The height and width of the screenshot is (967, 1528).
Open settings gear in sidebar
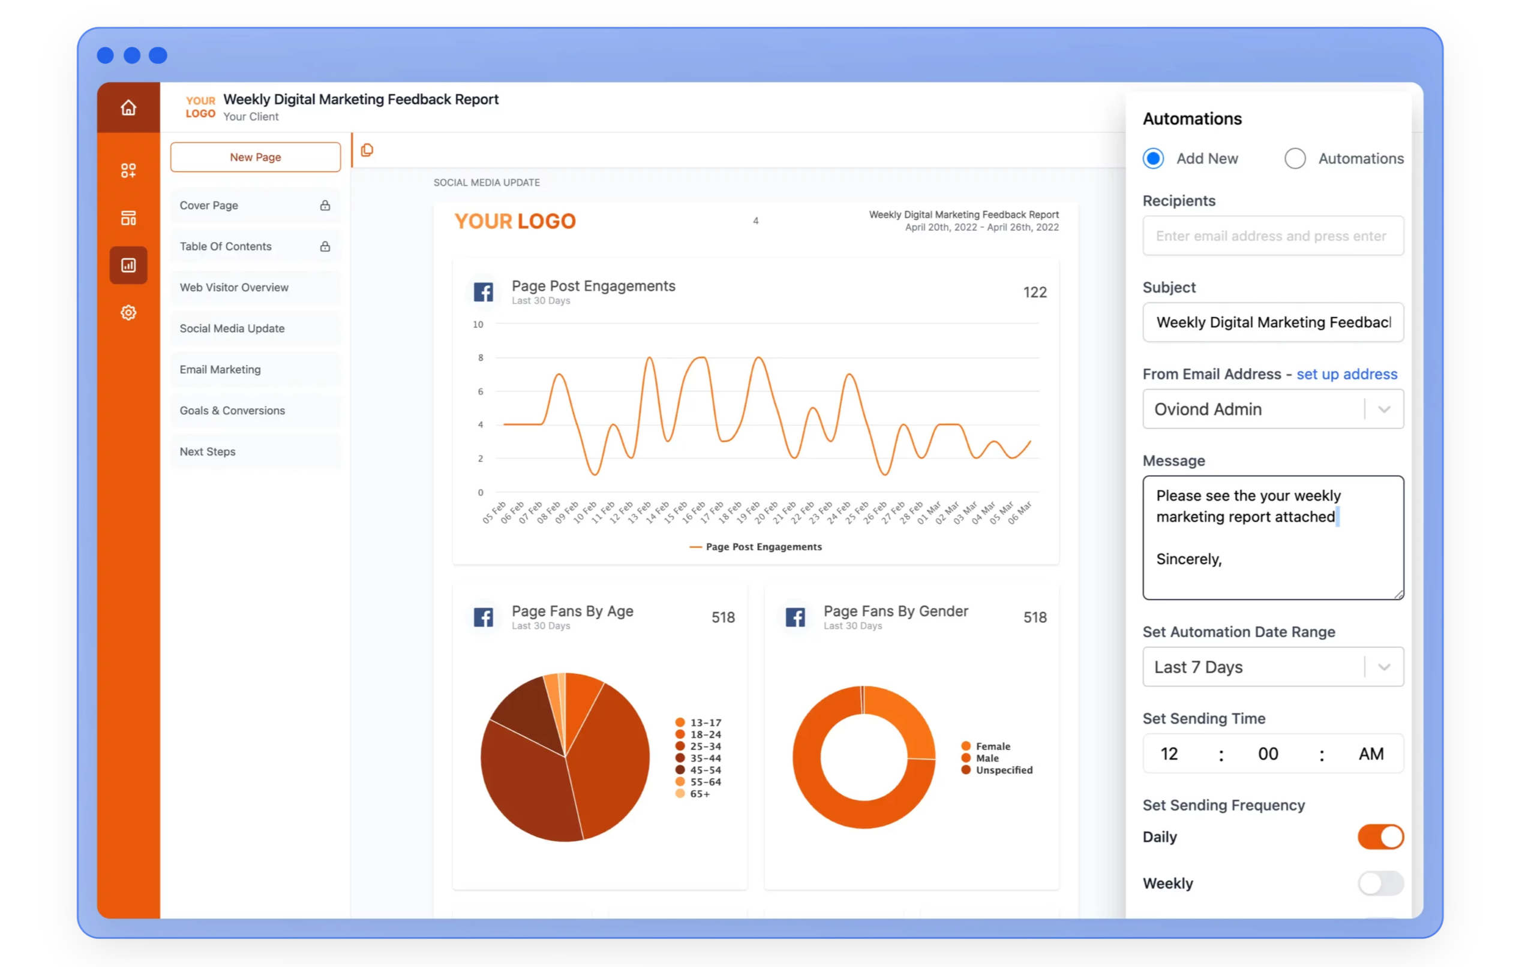pyautogui.click(x=128, y=312)
